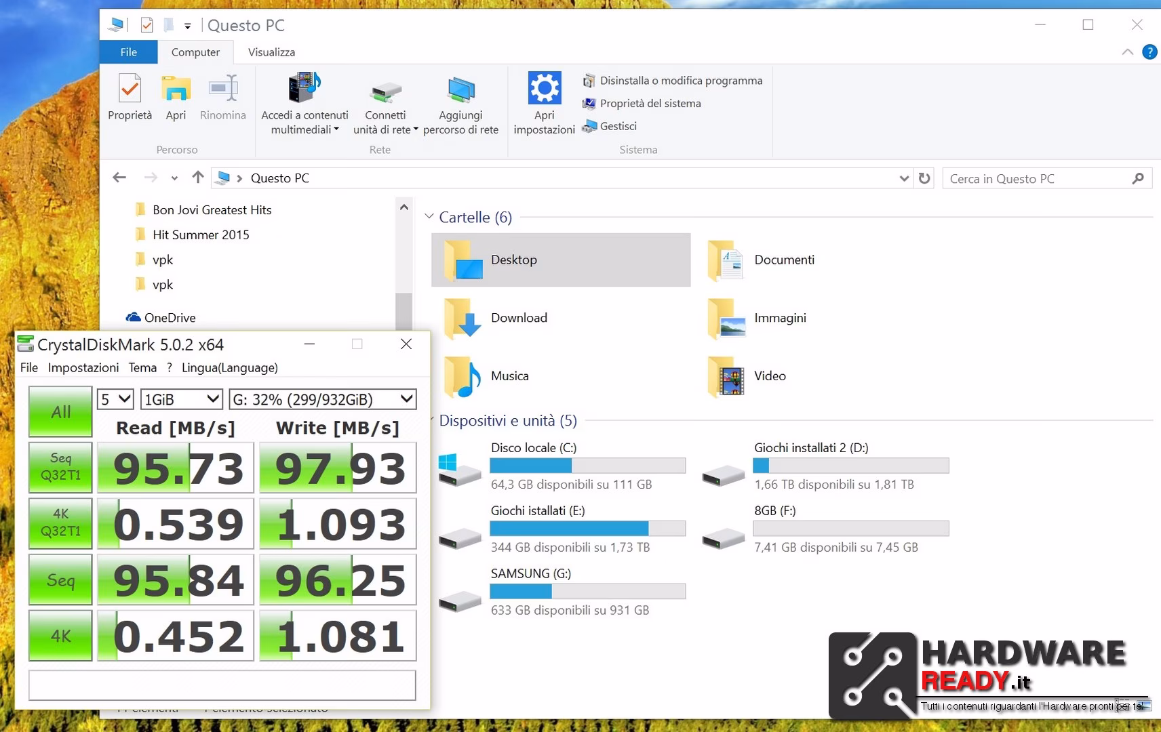1161x732 pixels.
Task: Run all tests with All button
Action: 60,411
